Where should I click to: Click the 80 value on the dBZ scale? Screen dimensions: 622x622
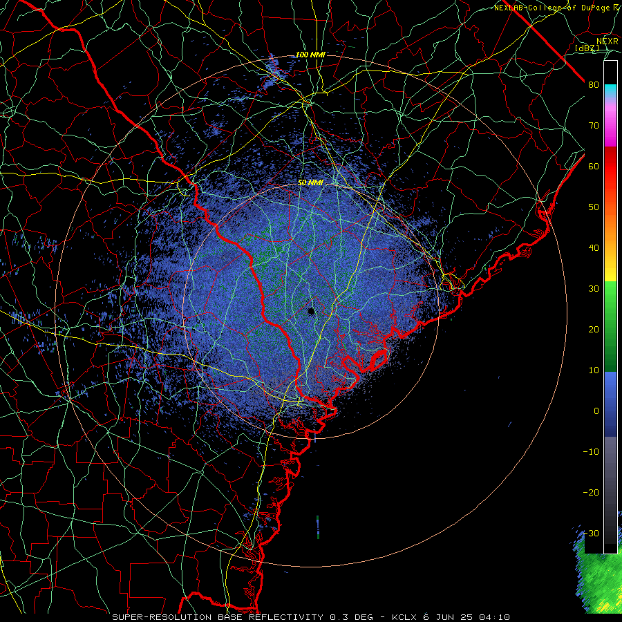point(594,85)
